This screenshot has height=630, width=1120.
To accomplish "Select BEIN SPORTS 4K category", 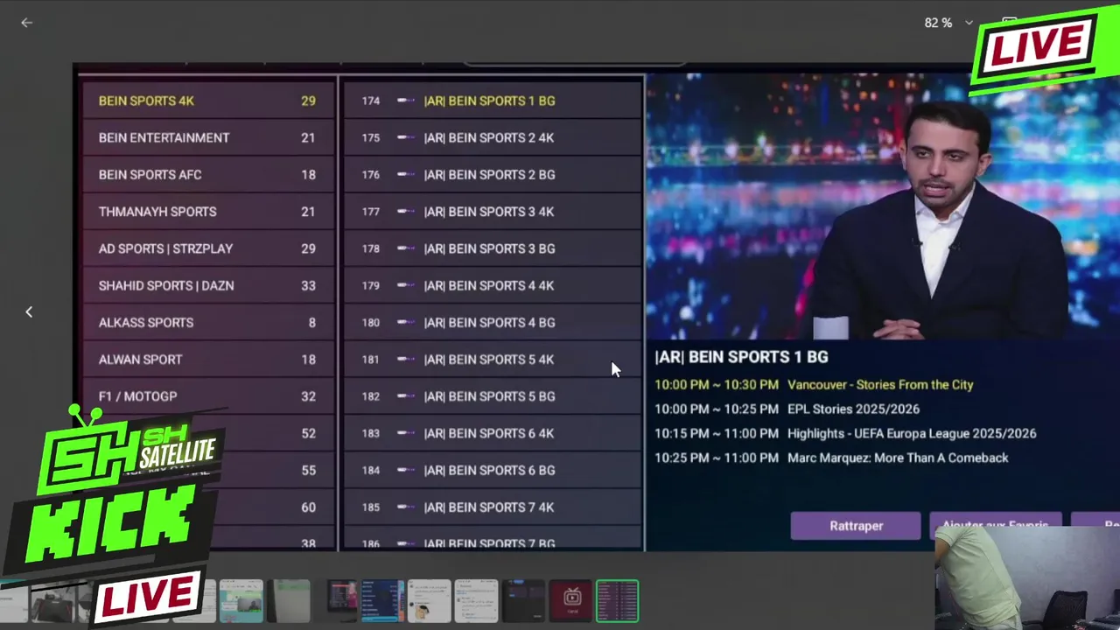I will click(x=207, y=101).
